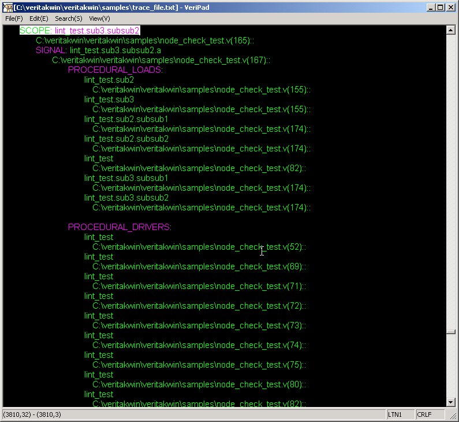The width and height of the screenshot is (459, 422).
Task: Click the node_check_test.v(74) path line
Action: click(x=199, y=345)
